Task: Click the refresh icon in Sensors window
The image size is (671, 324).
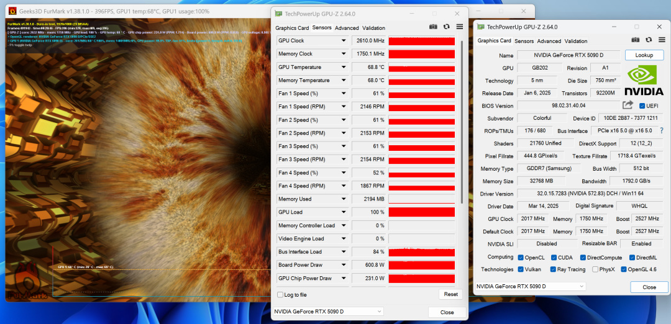Action: tap(446, 27)
